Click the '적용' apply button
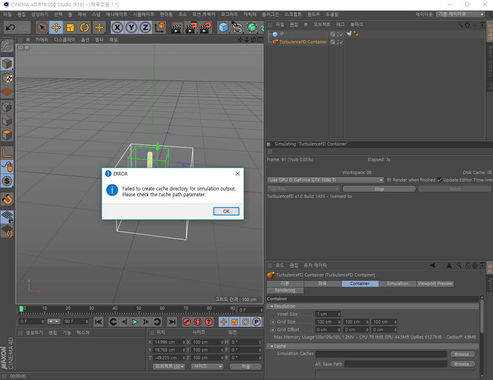Screen dimensions: 493x380 246,366
